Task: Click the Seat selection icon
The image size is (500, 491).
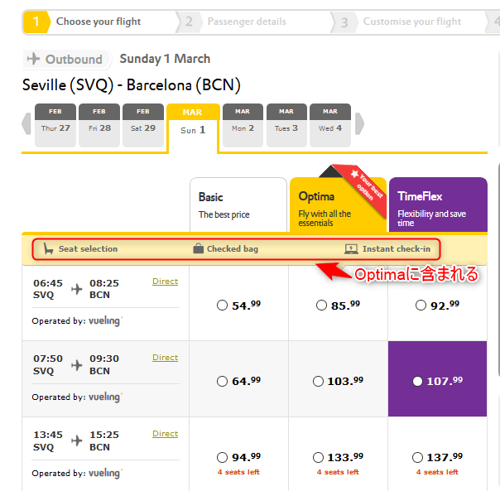Action: click(48, 248)
